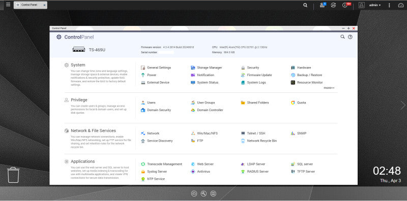Screen dimensions: 407x201
Task: Click the more>> link in System
Action: (x=329, y=88)
